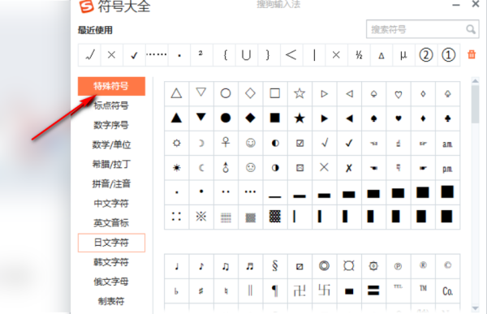
Task: Pick recent less-than < symbol
Action: point(291,55)
